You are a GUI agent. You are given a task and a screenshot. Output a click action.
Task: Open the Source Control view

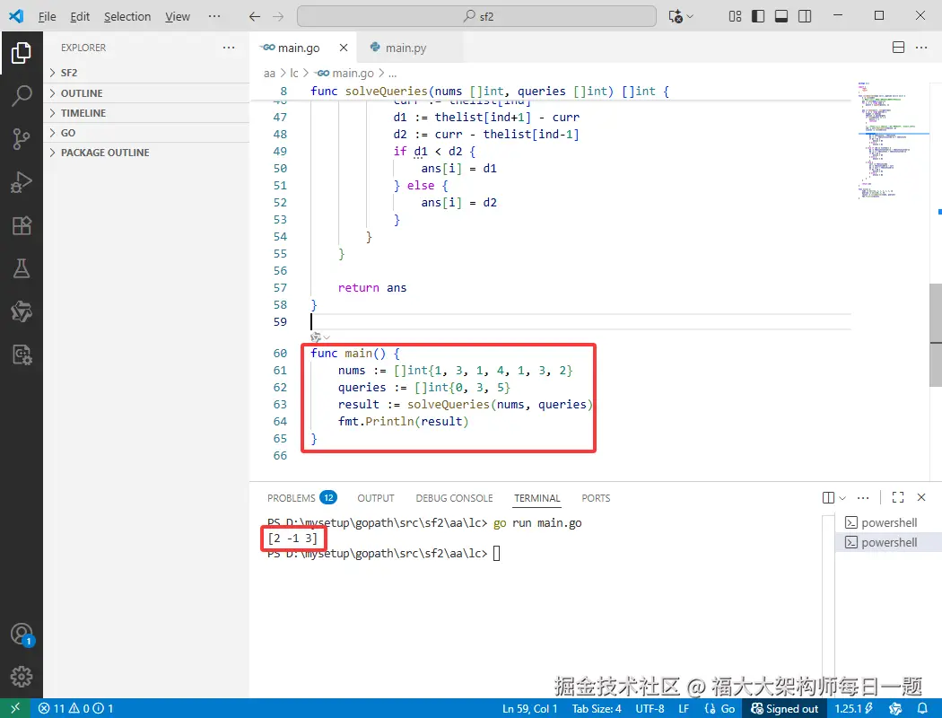point(21,139)
